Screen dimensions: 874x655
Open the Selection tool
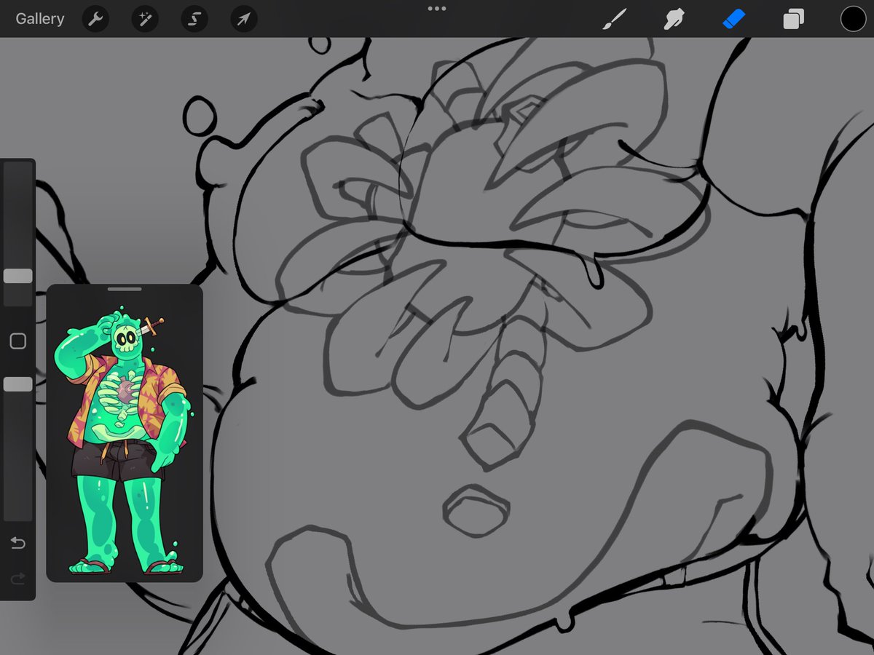pos(194,19)
